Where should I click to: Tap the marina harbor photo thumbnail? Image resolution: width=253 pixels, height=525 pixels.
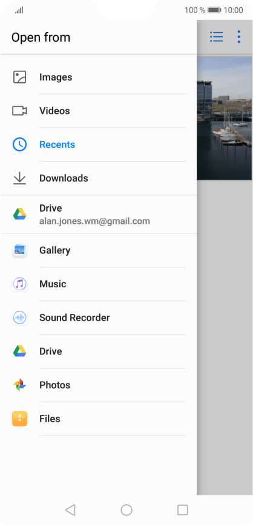click(224, 118)
